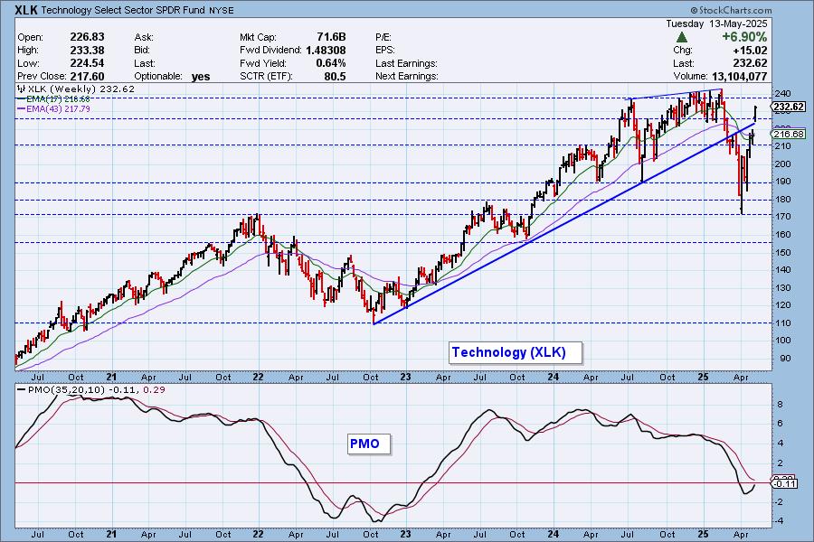
Task: Click the EMA(43) 217.79 legend text
Action: 58,109
